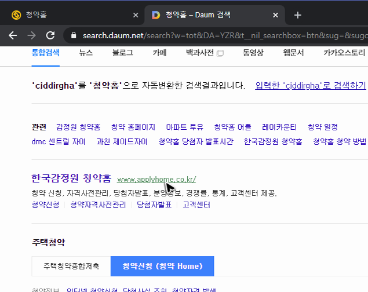368x292 pixels.
Task: Open related search 청약 홈페이지
Action: (133, 127)
